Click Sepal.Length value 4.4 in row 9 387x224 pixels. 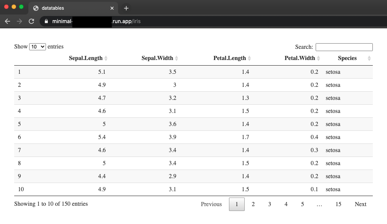pos(102,176)
